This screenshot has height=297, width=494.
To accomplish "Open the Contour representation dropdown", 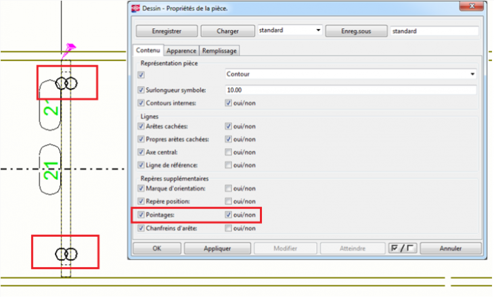I will [351, 74].
